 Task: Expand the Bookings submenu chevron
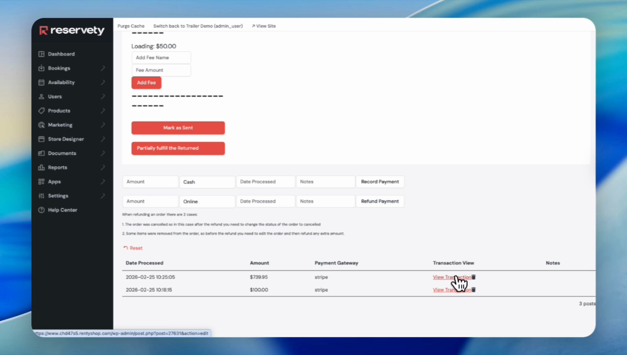coord(103,68)
